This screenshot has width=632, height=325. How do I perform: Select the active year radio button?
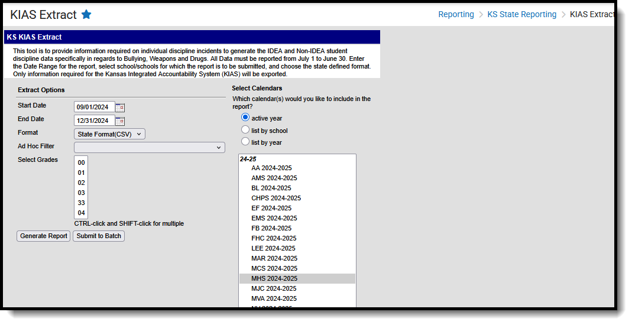pos(245,118)
